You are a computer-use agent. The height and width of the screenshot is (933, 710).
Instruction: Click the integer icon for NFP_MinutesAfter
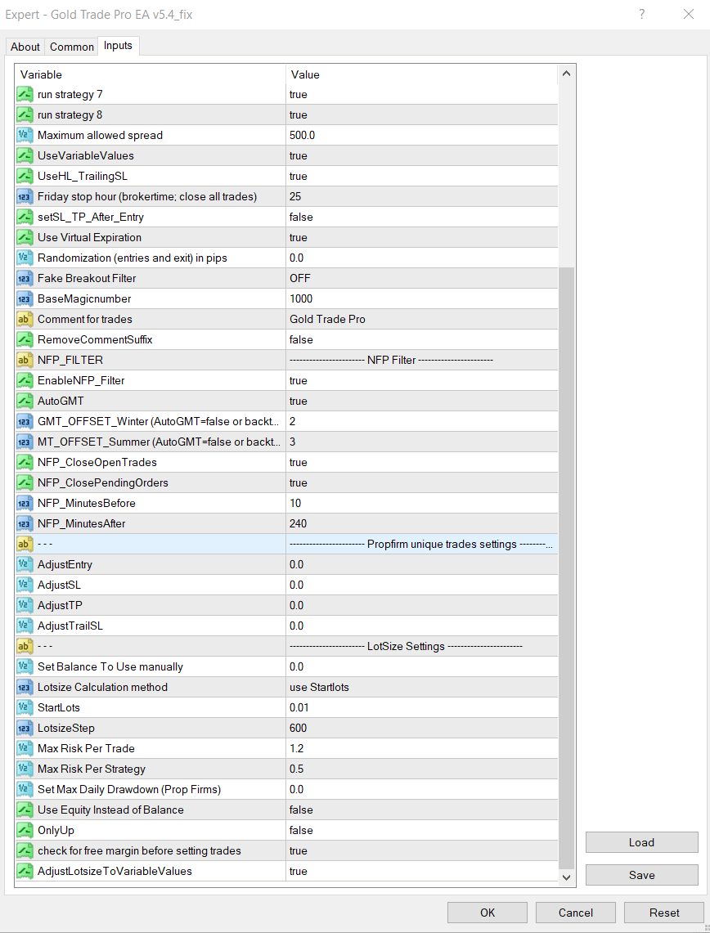[x=25, y=523]
